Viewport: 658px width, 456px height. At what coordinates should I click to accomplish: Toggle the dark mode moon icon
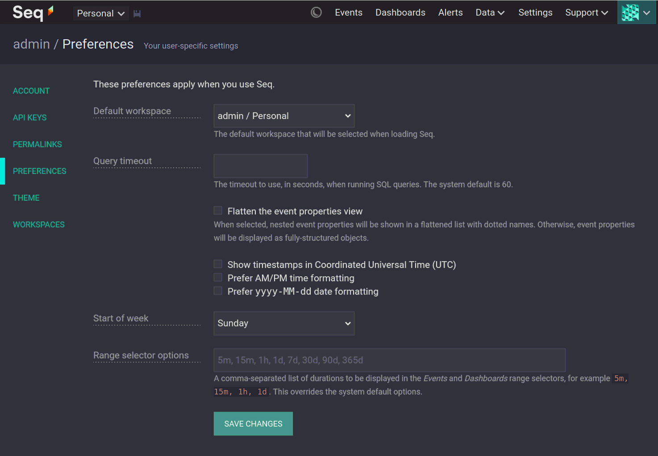point(316,12)
